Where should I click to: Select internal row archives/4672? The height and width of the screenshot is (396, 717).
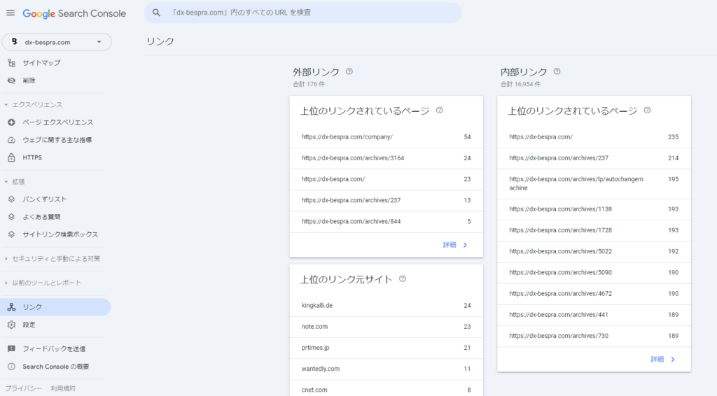pos(594,294)
